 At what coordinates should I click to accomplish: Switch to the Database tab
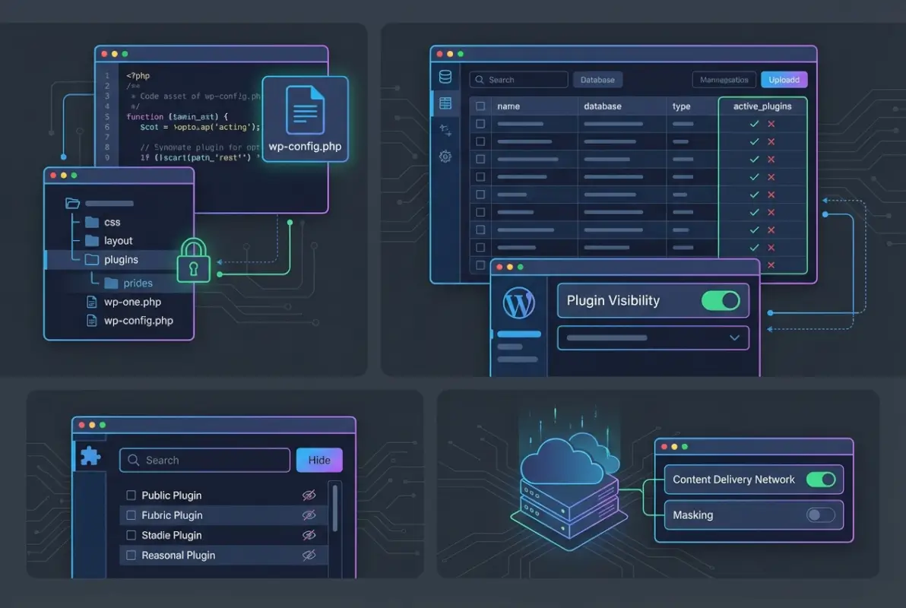coord(597,80)
